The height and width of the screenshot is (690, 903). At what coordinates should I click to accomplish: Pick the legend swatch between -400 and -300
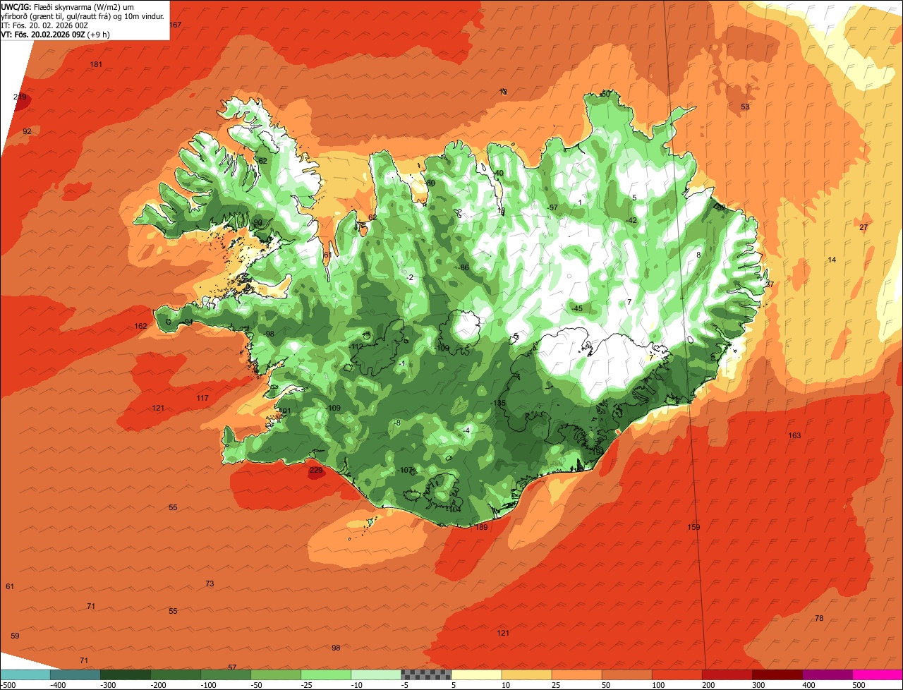click(75, 674)
